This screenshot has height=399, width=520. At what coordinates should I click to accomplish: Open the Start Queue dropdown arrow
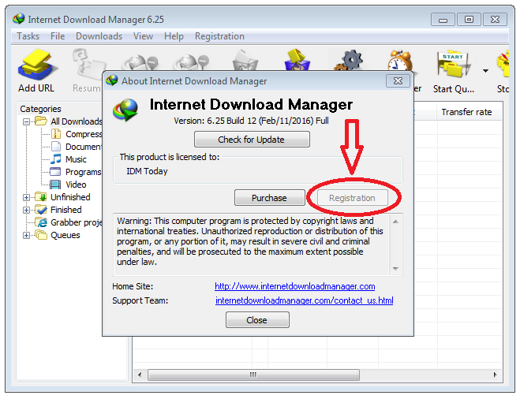[485, 71]
